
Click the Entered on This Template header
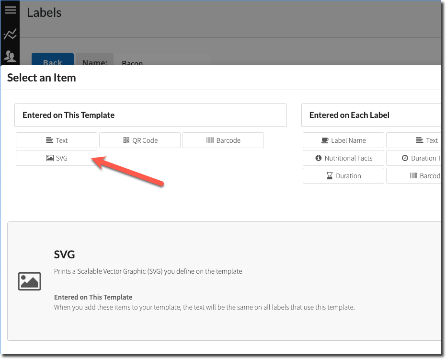[x=69, y=115]
